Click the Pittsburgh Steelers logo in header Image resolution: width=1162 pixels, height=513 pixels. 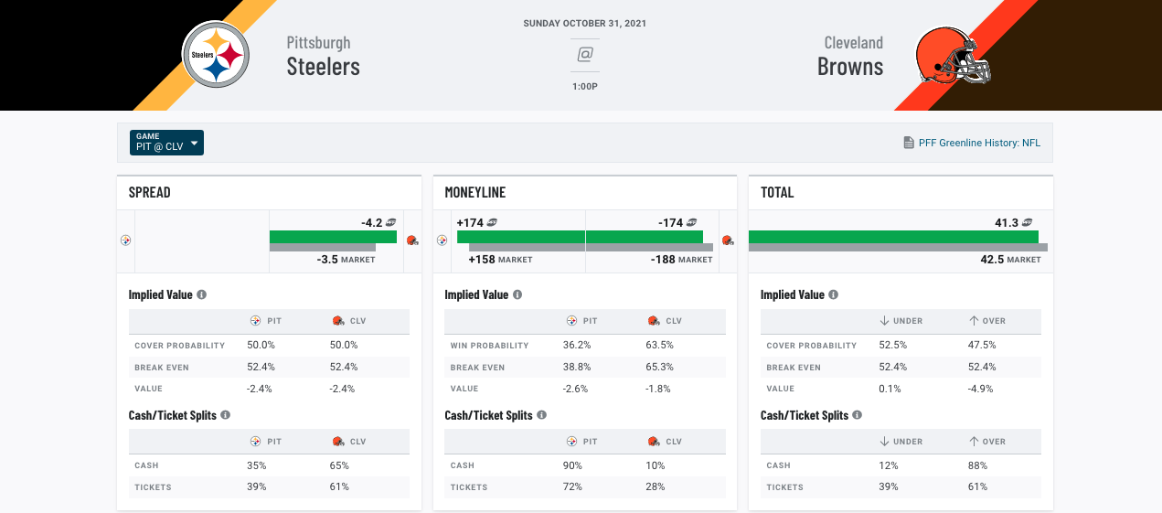click(217, 55)
